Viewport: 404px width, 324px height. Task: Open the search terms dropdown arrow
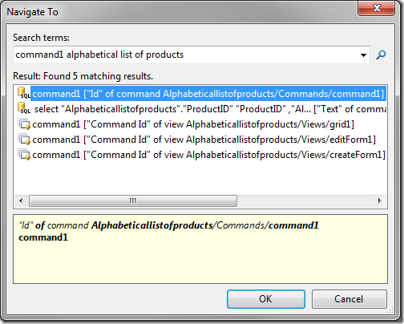click(363, 55)
